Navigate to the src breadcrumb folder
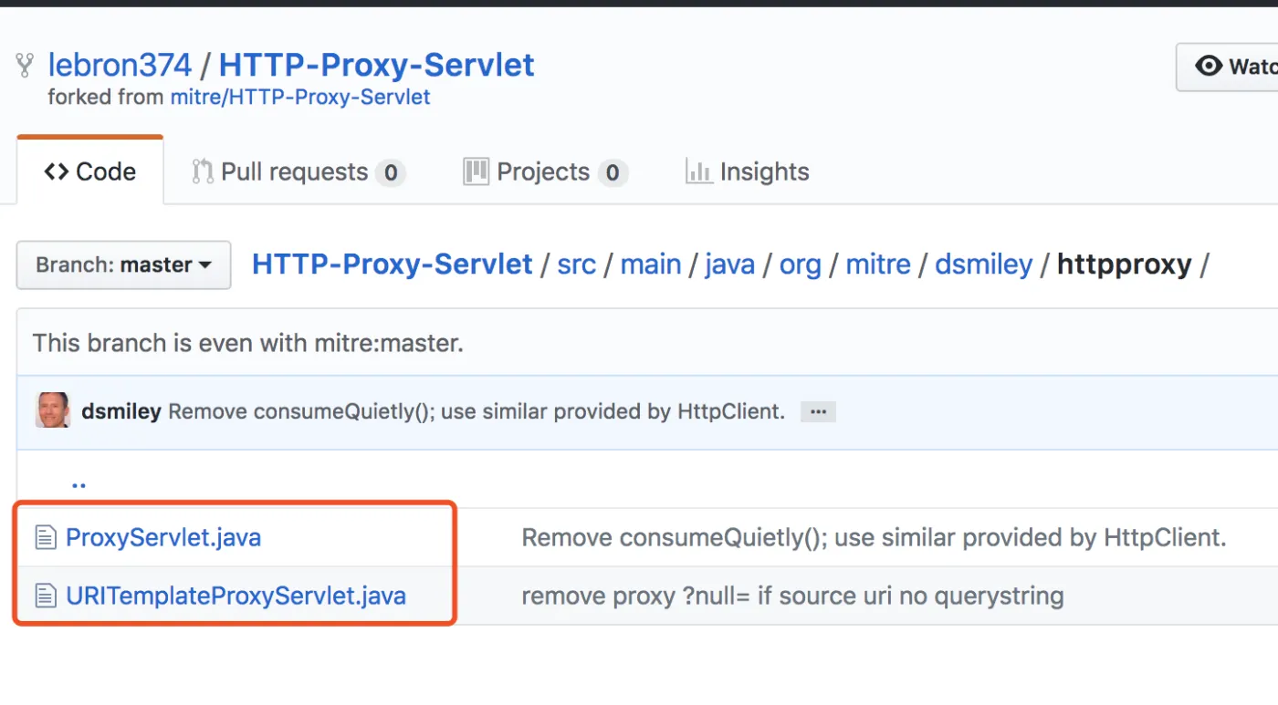The width and height of the screenshot is (1278, 705). coord(576,264)
